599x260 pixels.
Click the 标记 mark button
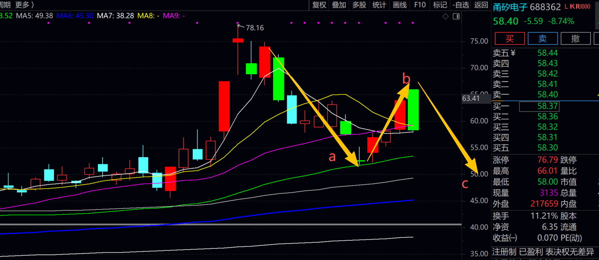click(440, 5)
